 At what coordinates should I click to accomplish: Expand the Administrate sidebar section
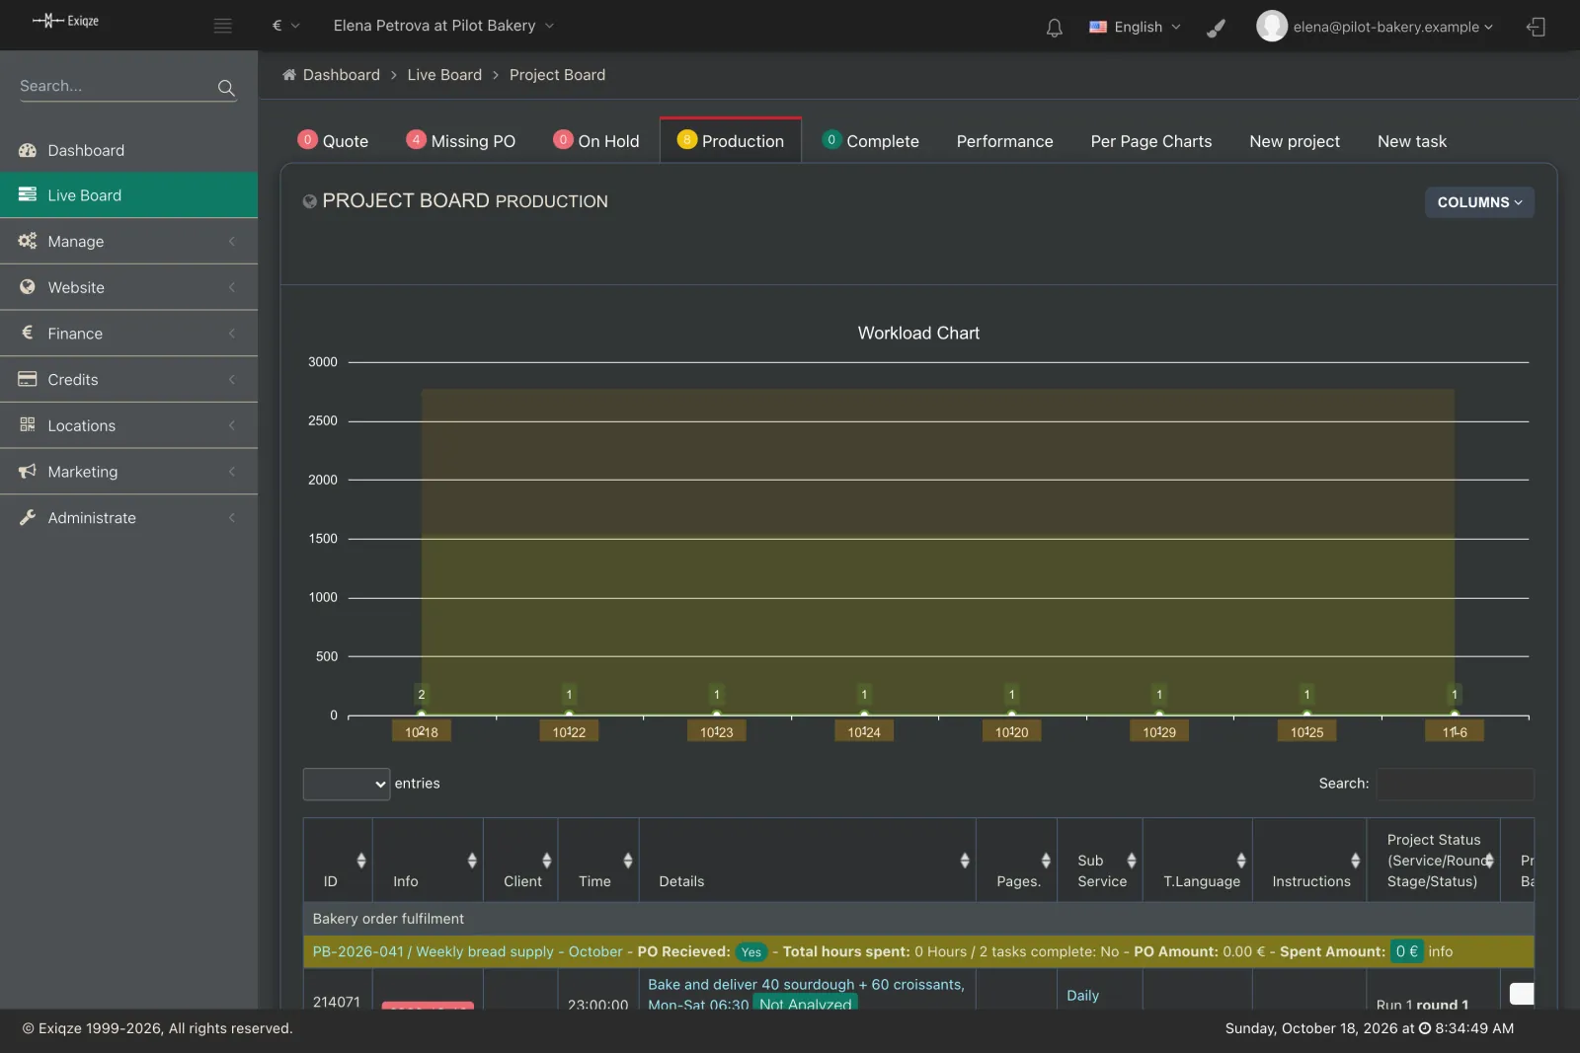(x=128, y=518)
